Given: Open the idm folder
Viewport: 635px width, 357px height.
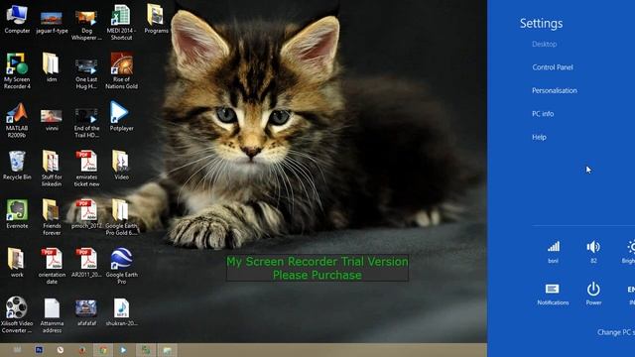Looking at the screenshot, I should coord(52,67).
